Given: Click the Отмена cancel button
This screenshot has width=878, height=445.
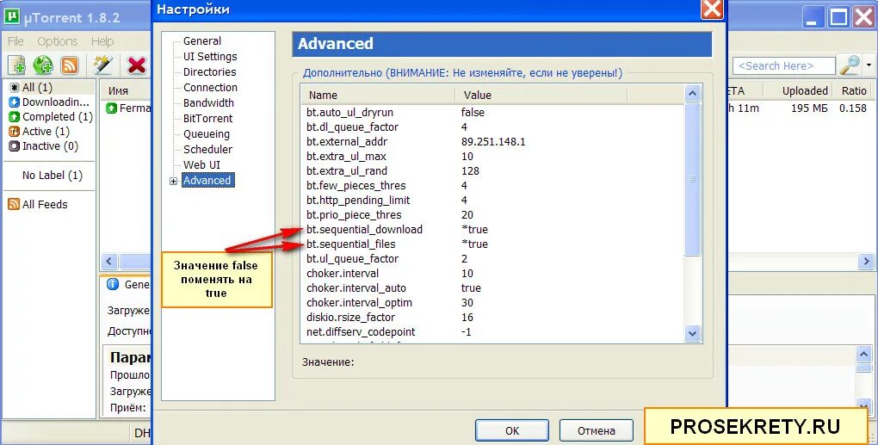Looking at the screenshot, I should tap(597, 431).
